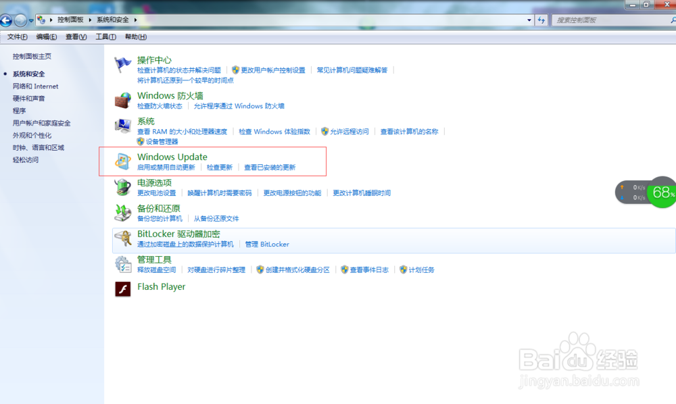Select 程序 category in sidebar
The image size is (676, 404).
pos(19,111)
